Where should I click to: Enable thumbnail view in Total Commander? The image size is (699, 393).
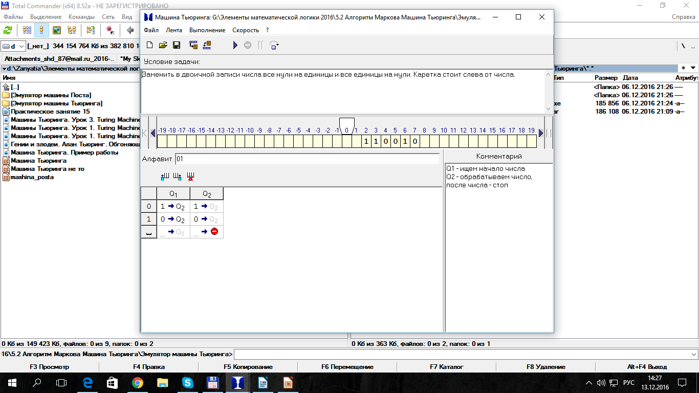[57, 30]
